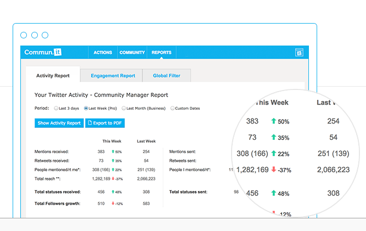The image size is (366, 231).
Task: Click green up arrow beside Mentions received 50%
Action: [x=112, y=151]
